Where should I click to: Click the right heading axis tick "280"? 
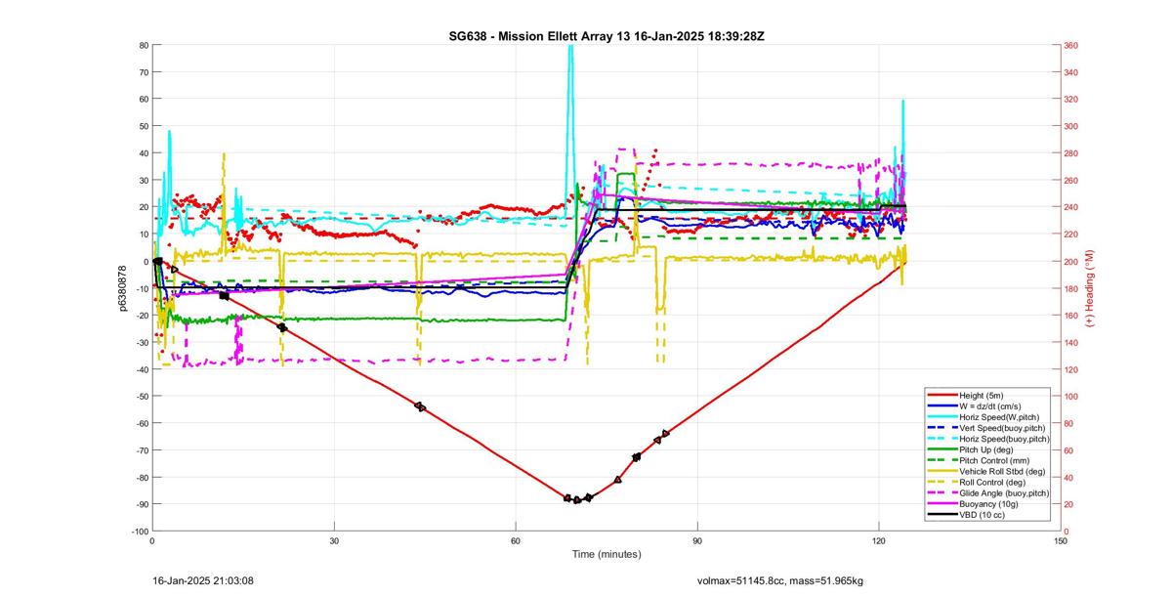click(1071, 153)
